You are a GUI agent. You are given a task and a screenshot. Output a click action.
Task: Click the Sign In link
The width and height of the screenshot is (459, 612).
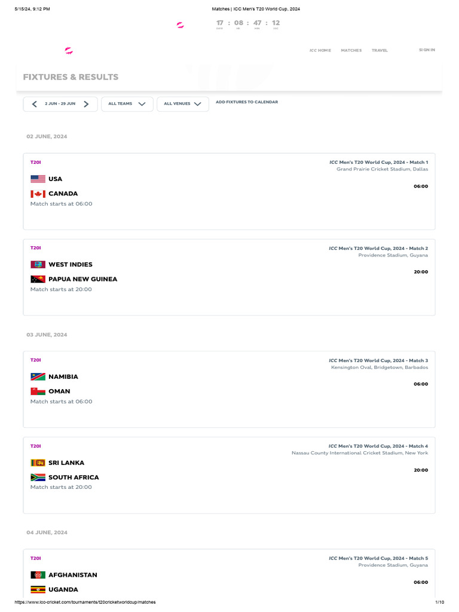point(427,50)
